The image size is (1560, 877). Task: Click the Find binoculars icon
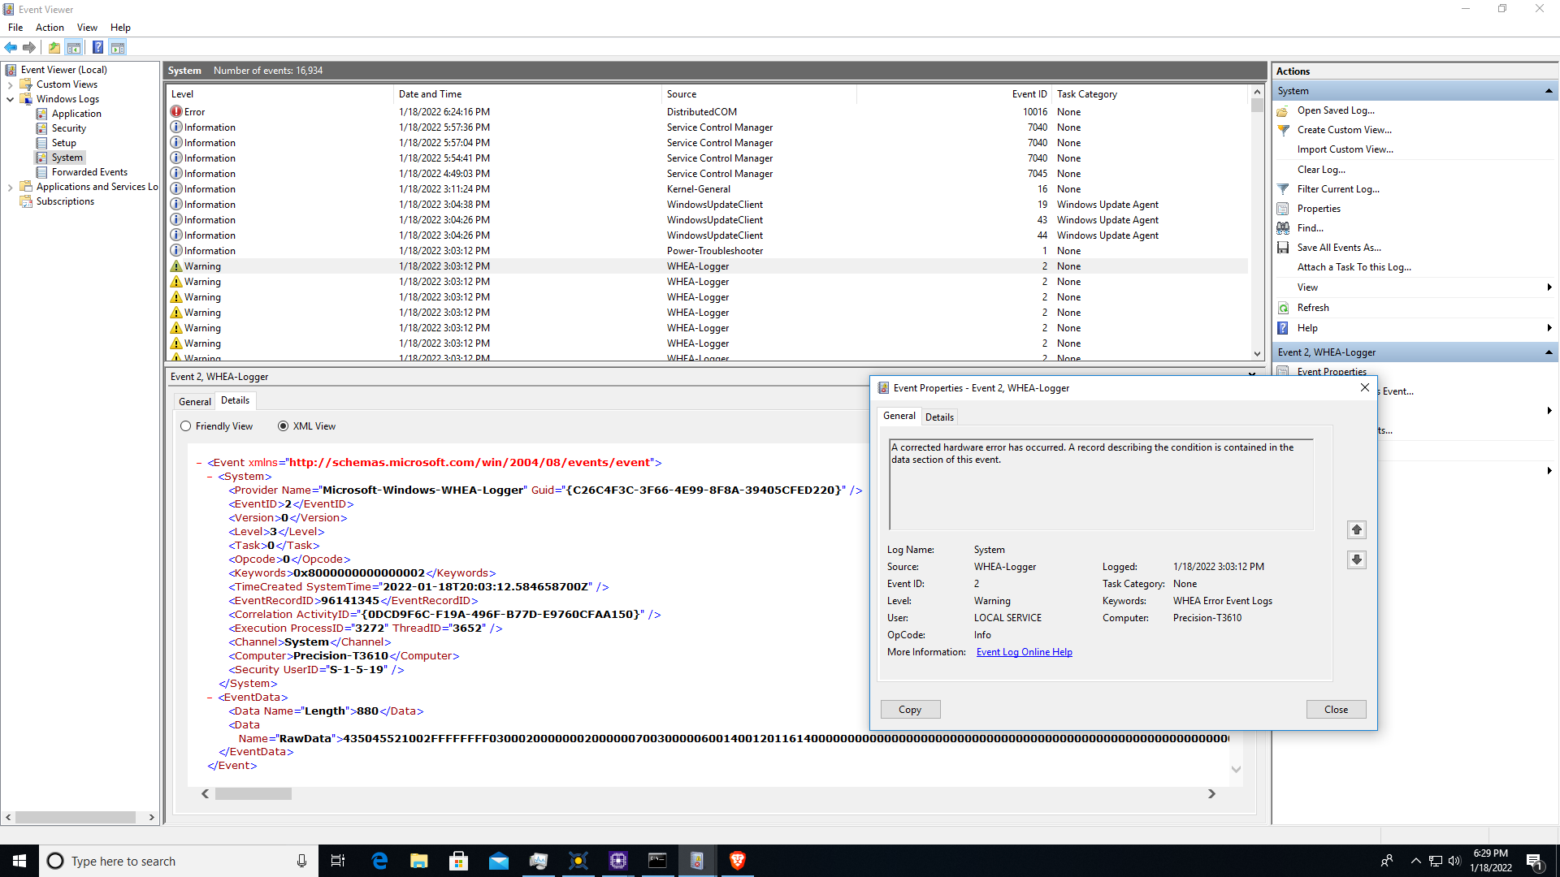pyautogui.click(x=1283, y=228)
